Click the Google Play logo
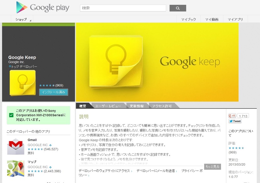The width and height of the screenshot is (260, 183). (42, 8)
